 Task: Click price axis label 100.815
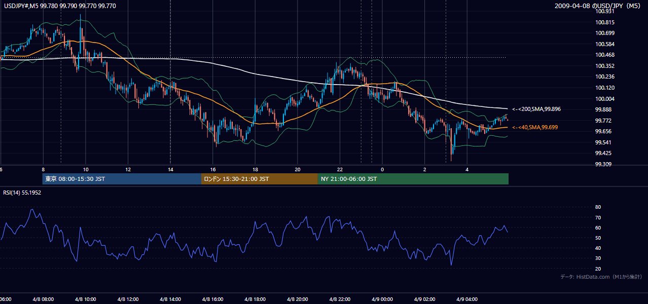(x=605, y=22)
